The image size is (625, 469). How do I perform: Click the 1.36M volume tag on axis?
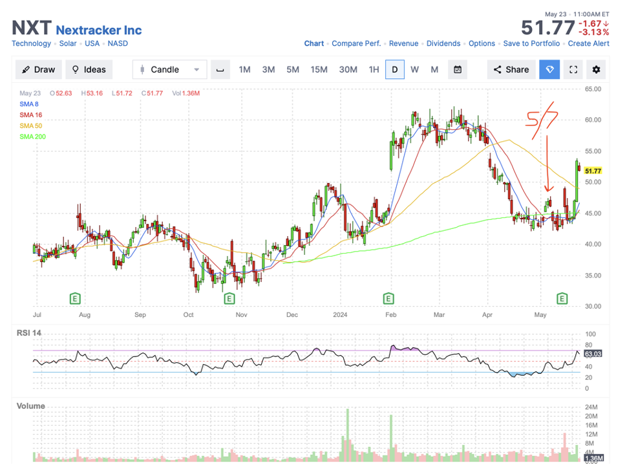594,458
